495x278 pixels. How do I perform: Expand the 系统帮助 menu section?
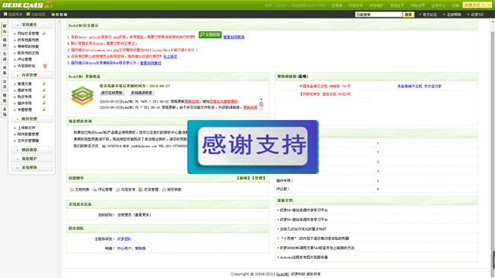pyautogui.click(x=32, y=168)
